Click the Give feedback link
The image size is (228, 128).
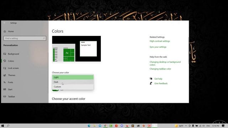[161, 83]
